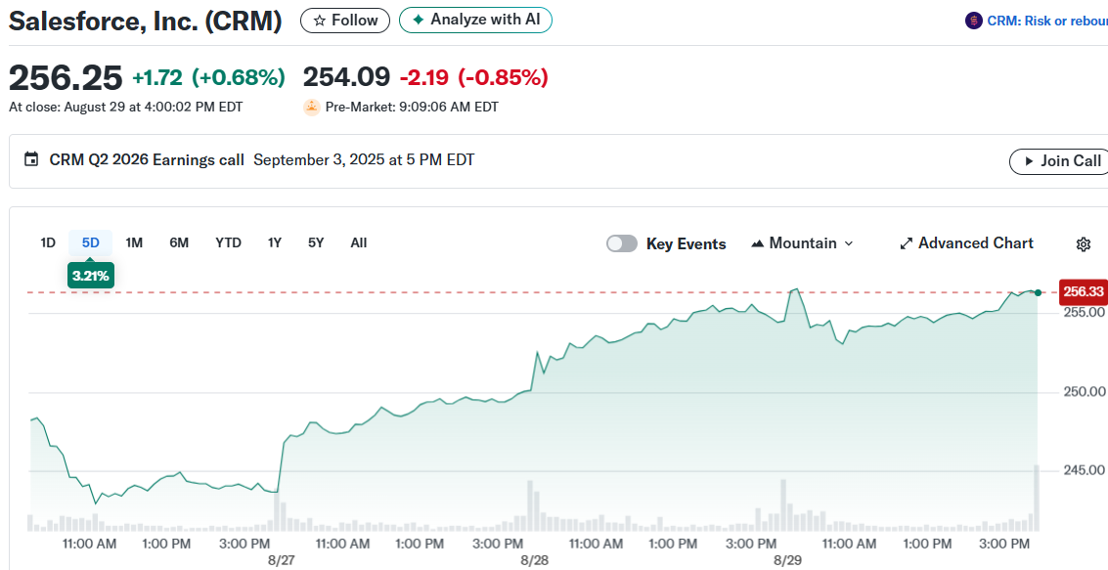Screen dimensions: 1108x570
Task: Select the 5D range tab
Action: (90, 243)
